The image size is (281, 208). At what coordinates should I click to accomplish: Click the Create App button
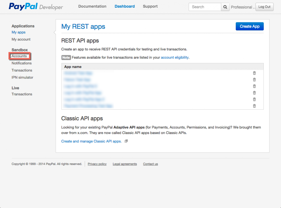click(249, 26)
